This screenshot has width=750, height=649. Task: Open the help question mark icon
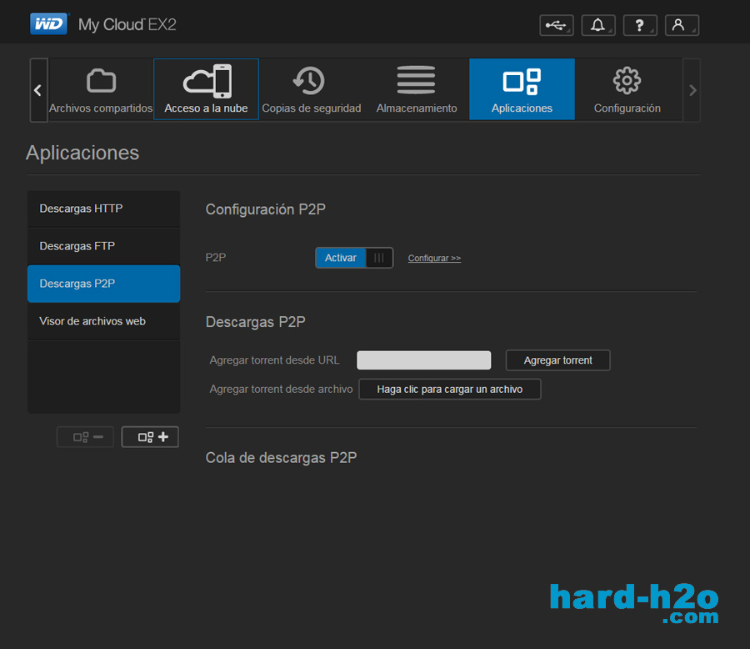(640, 25)
